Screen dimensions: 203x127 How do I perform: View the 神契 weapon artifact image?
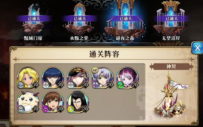click(x=171, y=95)
